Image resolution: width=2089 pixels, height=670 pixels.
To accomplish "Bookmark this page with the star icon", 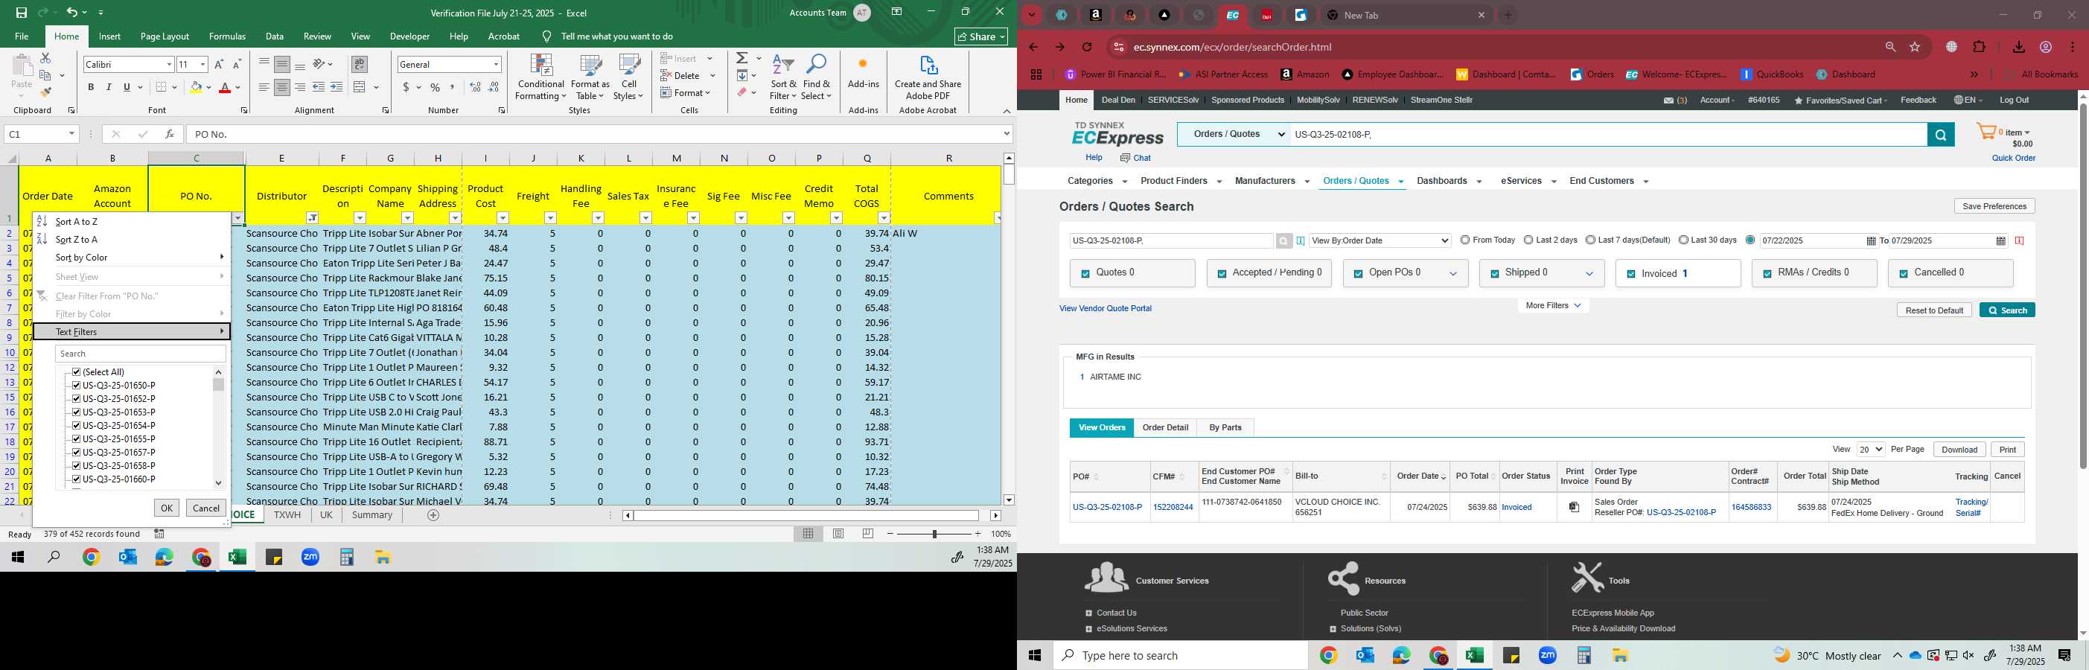I will [x=1915, y=47].
